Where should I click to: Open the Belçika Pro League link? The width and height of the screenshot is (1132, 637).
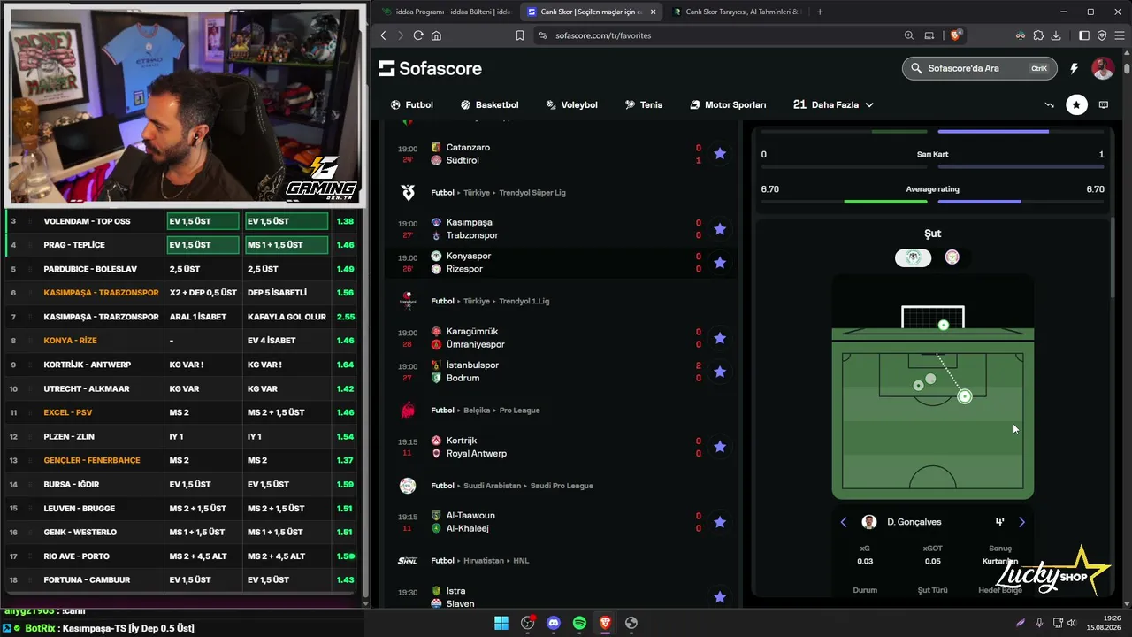(519, 411)
